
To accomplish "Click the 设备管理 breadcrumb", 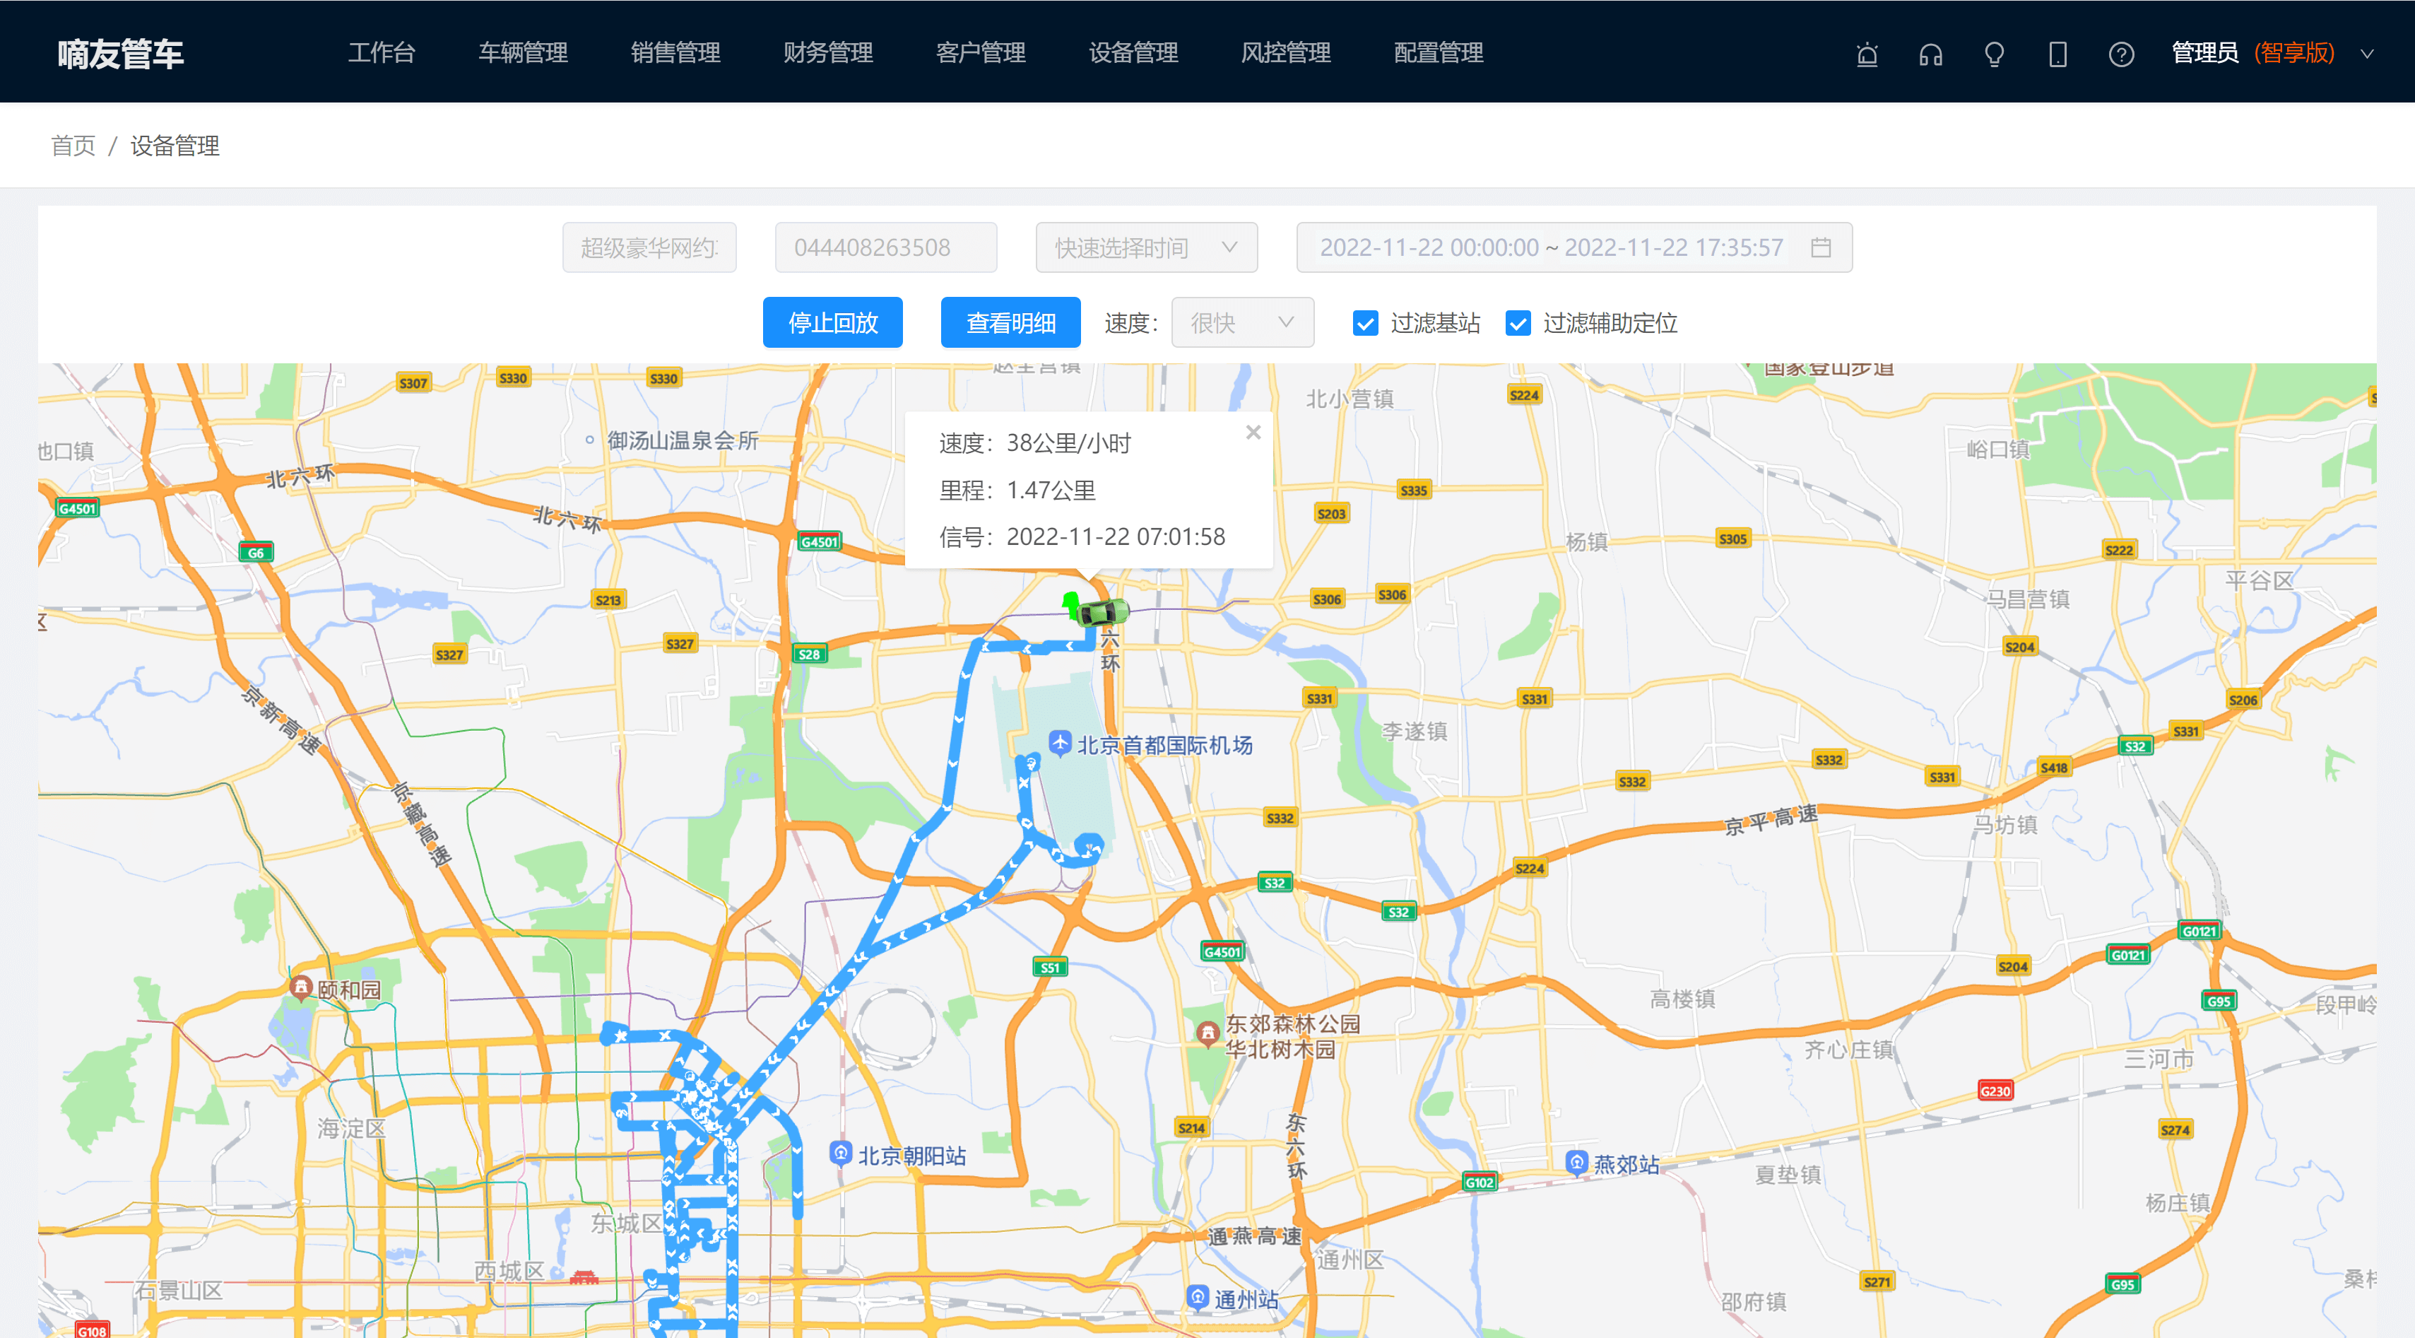I will point(175,146).
